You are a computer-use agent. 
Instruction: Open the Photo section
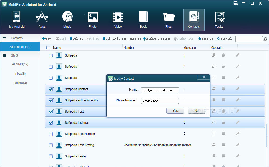(x=93, y=20)
